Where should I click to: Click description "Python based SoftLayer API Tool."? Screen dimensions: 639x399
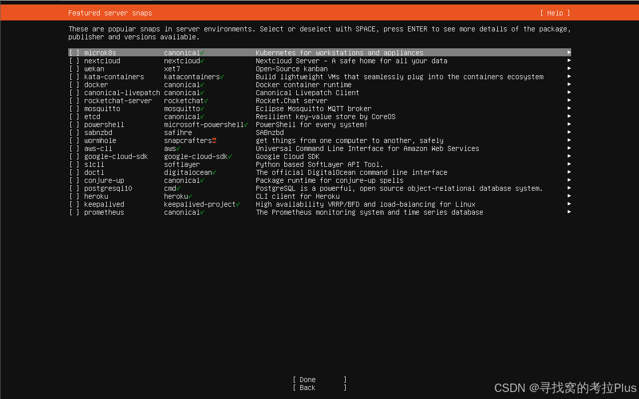point(320,164)
